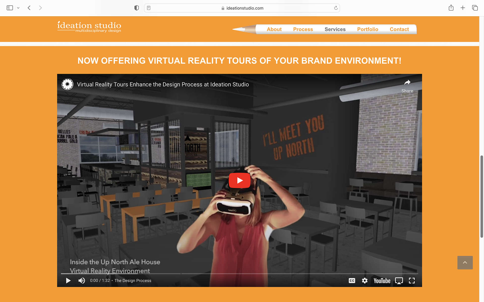The image size is (484, 302).
Task: Reload the current page
Action: 336,8
